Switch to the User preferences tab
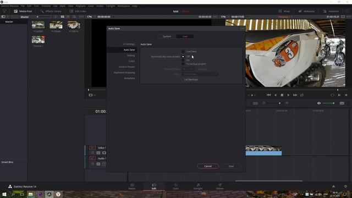This screenshot has width=352, height=198. [x=185, y=36]
